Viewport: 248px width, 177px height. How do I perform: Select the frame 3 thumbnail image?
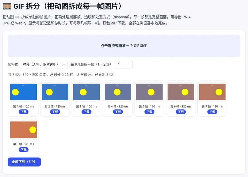click(87, 92)
